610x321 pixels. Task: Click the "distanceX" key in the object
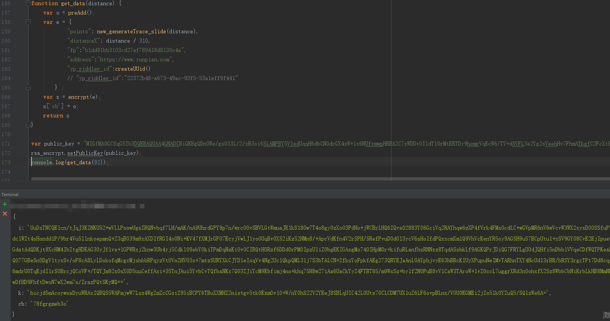[84, 41]
